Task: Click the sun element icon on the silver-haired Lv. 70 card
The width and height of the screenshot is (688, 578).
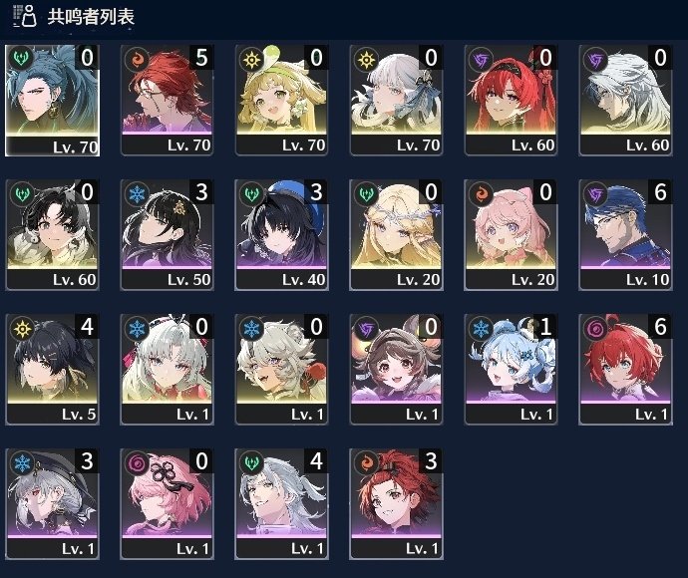Action: click(x=366, y=59)
